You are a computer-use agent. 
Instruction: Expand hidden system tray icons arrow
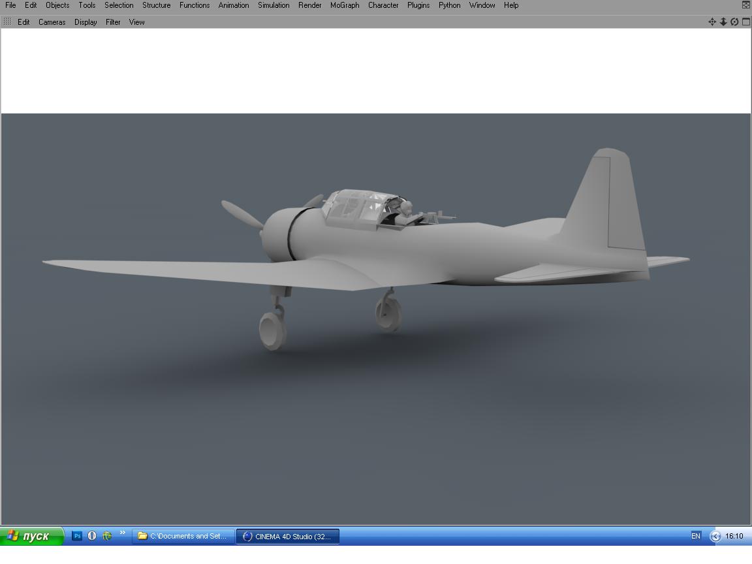[715, 536]
